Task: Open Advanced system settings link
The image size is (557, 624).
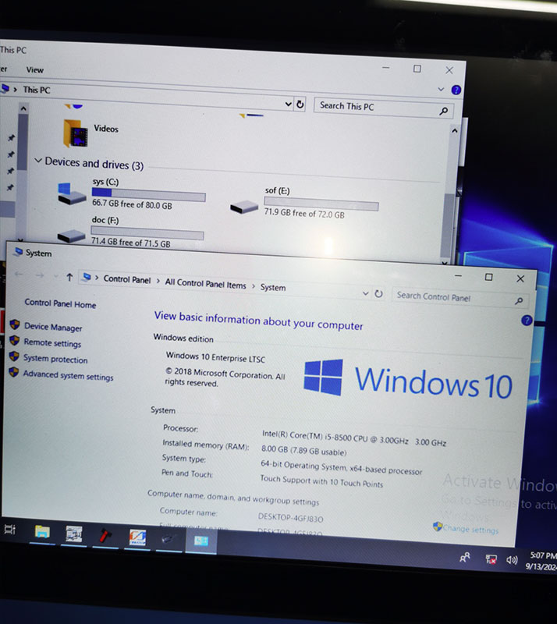Action: click(67, 376)
